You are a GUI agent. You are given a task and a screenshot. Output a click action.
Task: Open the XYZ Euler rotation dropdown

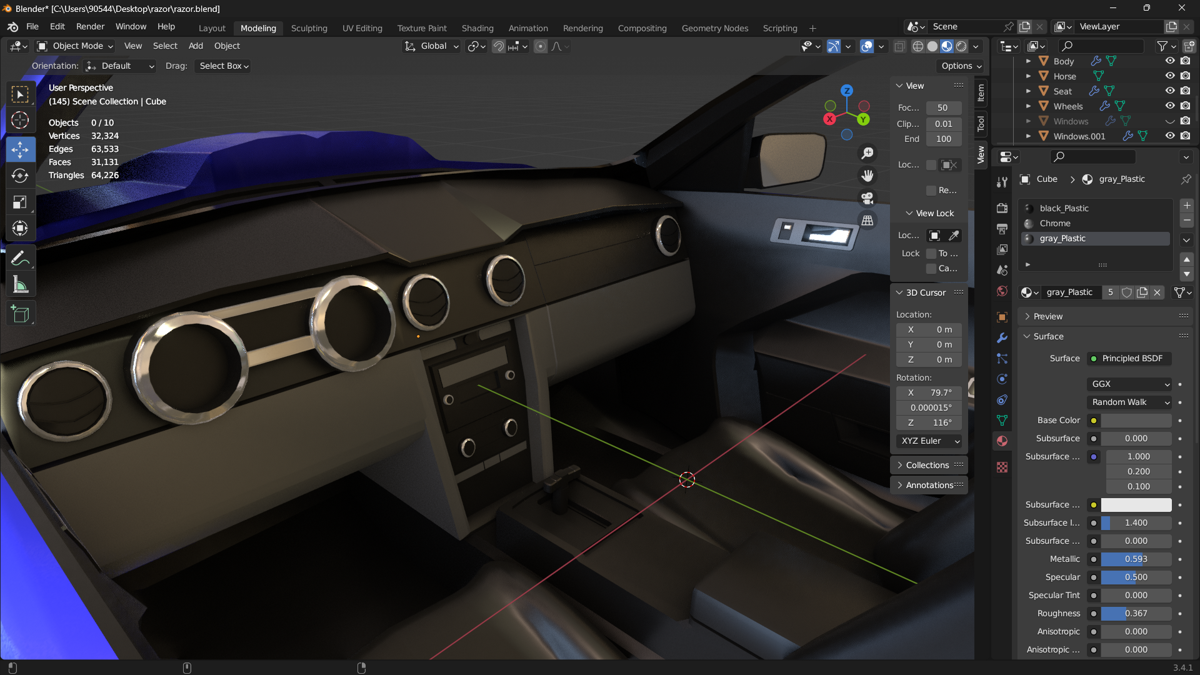click(929, 441)
